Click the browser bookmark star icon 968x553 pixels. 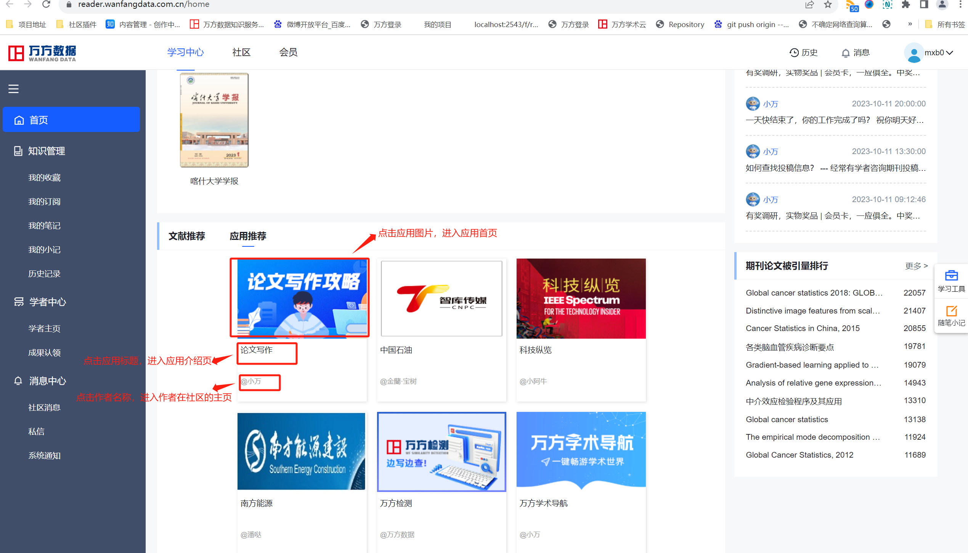pos(827,5)
